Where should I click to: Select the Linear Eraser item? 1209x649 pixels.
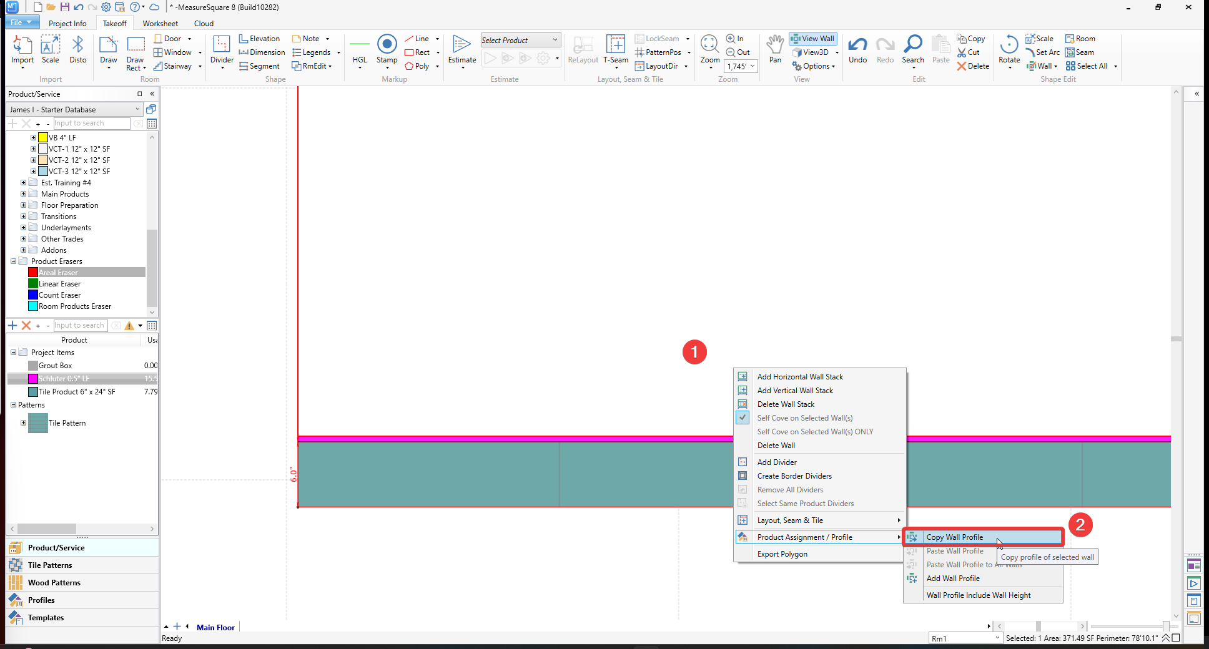(x=59, y=284)
